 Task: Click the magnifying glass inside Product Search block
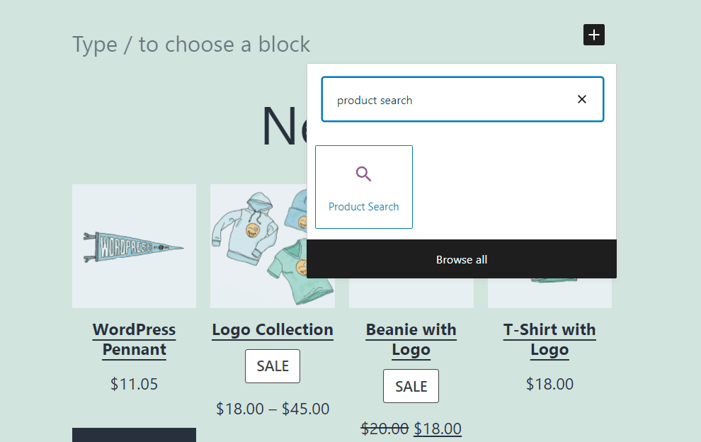coord(363,173)
